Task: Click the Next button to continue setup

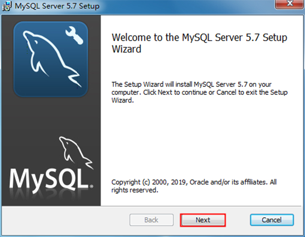Action: 203,220
